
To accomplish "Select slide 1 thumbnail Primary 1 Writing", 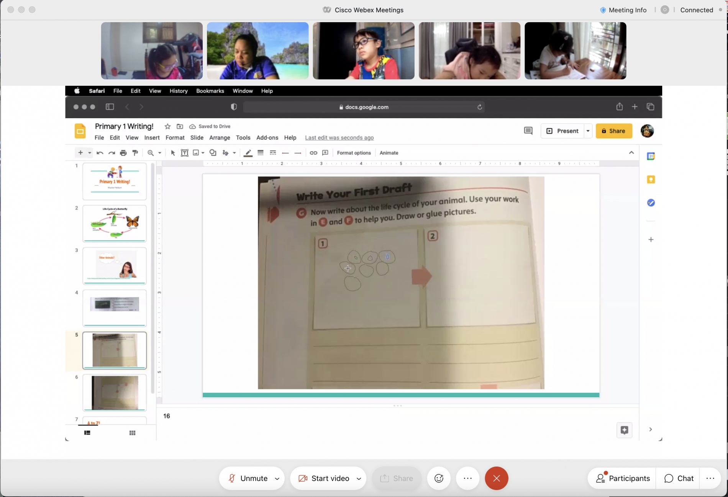I will pos(115,181).
